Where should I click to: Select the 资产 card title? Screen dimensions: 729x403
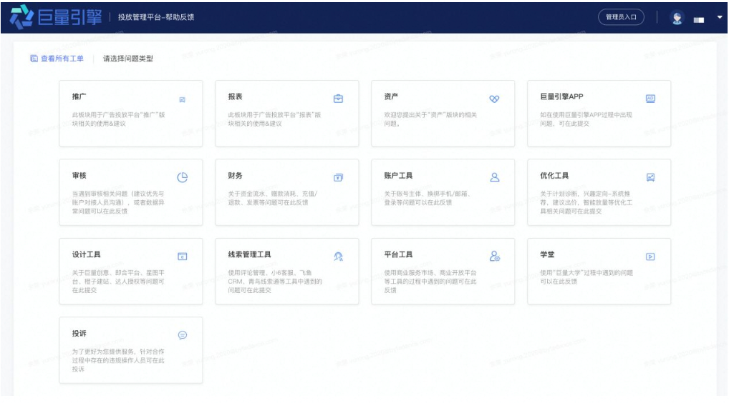391,96
